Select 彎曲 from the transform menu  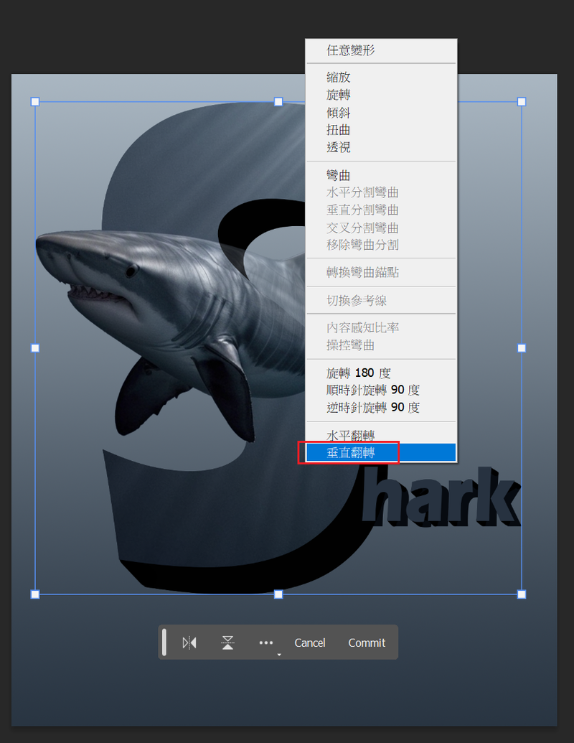point(339,175)
